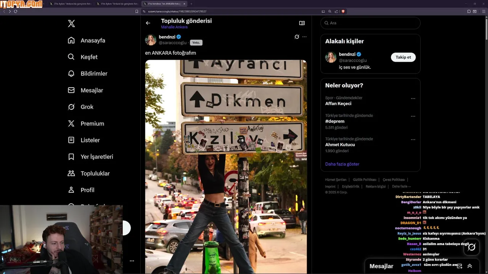488x274 pixels.
Task: Compose a new message in the Mesajlar drawer
Action: [x=459, y=266]
